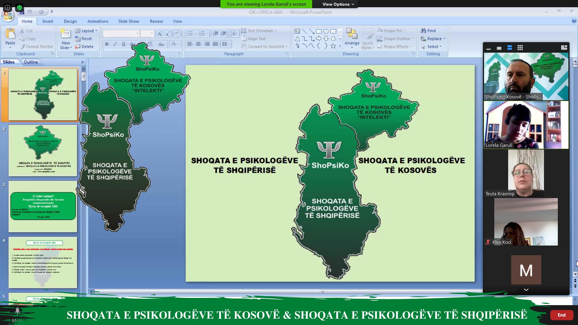
Task: Go to the Review tab
Action: (156, 21)
